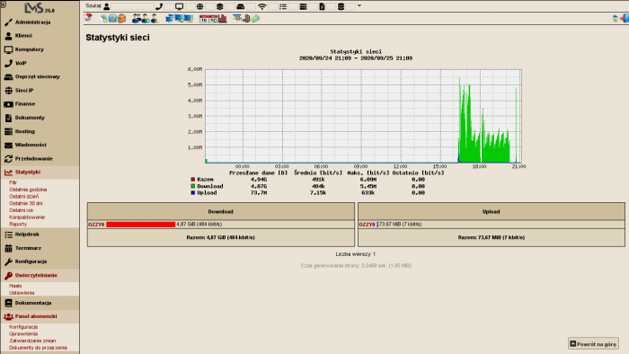
Task: Click the credit card toolbar icon
Action: [x=237, y=18]
